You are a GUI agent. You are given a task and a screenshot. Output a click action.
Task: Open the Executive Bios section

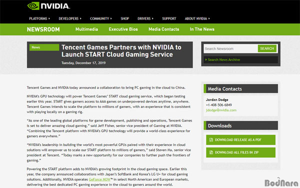click(x=123, y=29)
